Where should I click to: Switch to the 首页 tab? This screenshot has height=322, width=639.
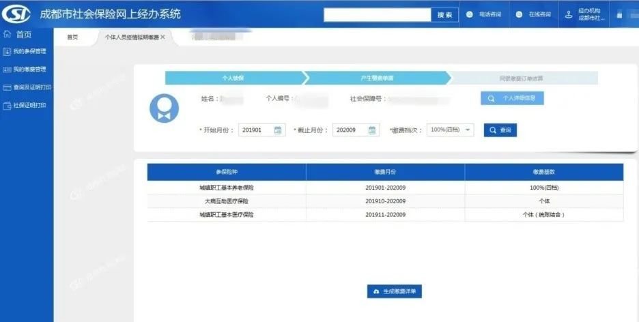72,37
